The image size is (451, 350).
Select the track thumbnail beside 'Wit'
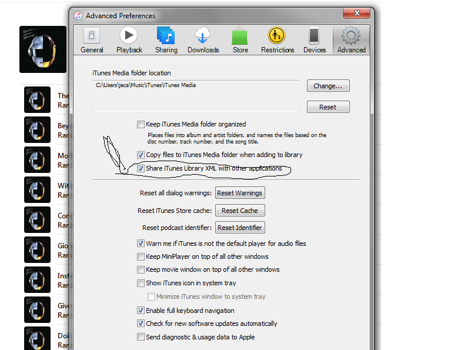tap(38, 189)
